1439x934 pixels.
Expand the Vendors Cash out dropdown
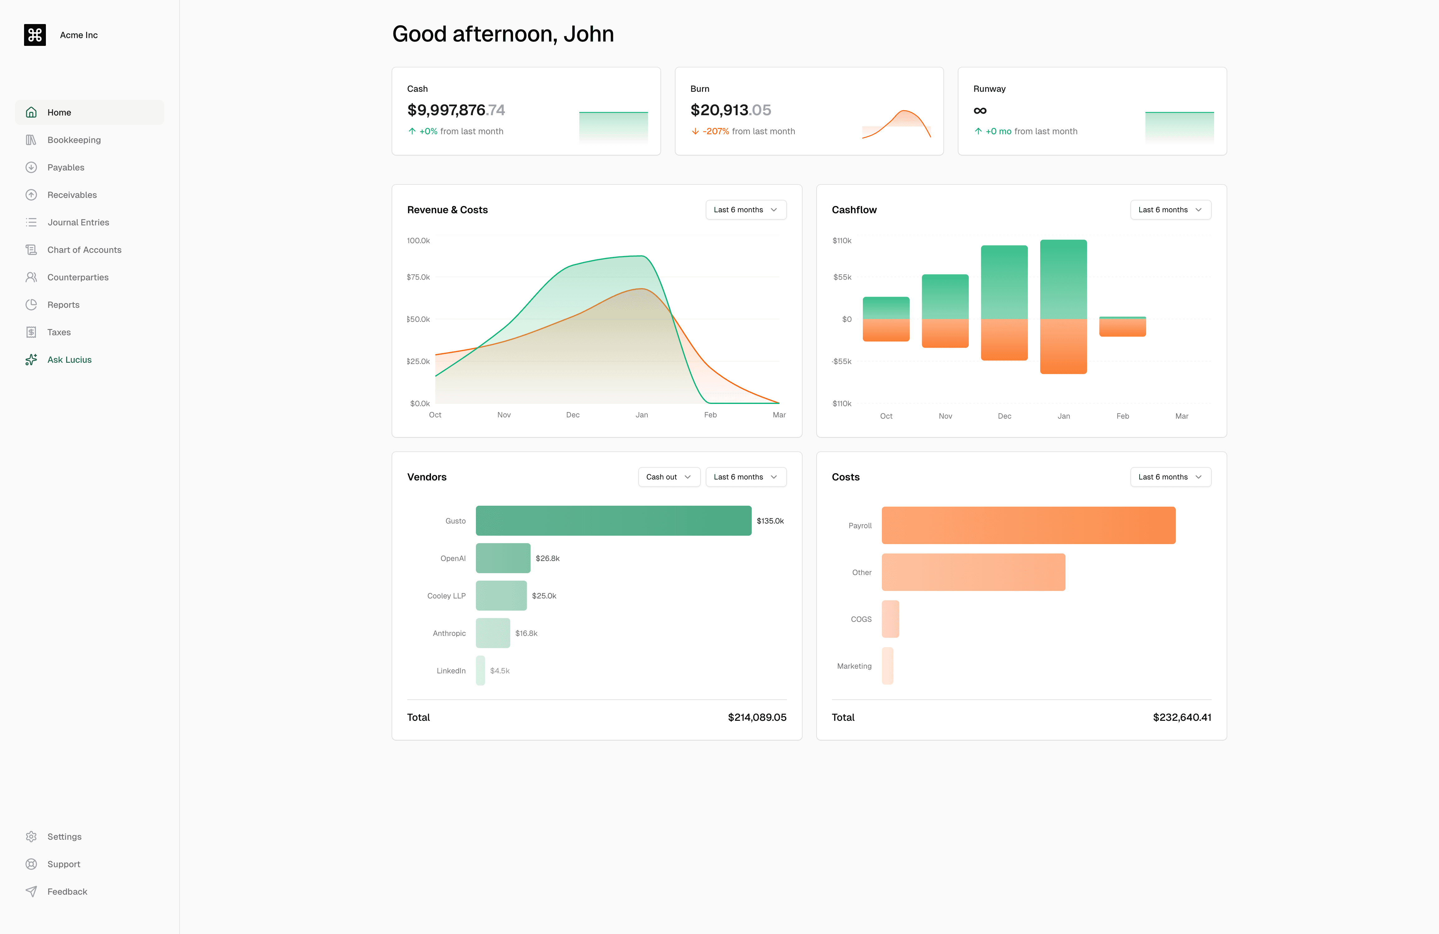tap(669, 477)
